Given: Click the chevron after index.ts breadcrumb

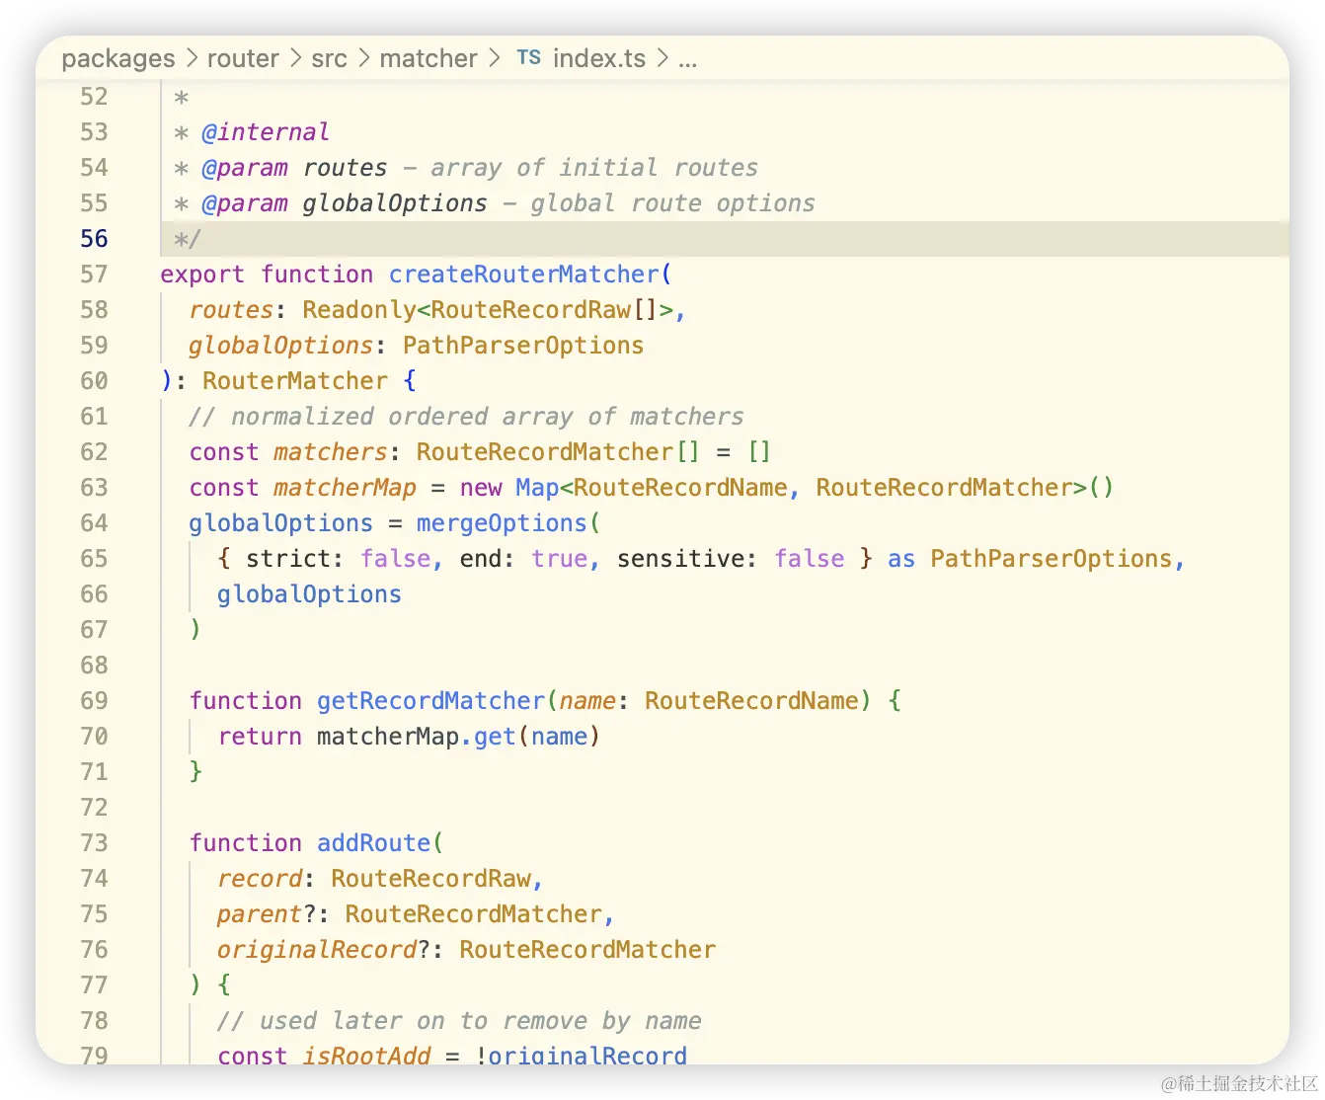Looking at the screenshot, I should [x=662, y=59].
